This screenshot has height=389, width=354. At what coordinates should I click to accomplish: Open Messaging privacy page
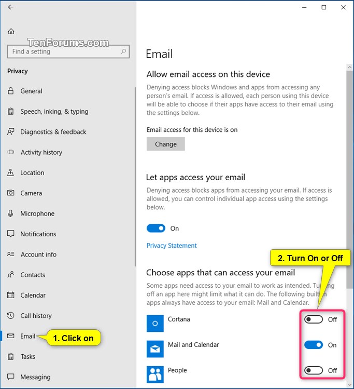(35, 377)
